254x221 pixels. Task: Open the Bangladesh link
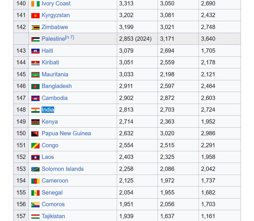(x=57, y=86)
